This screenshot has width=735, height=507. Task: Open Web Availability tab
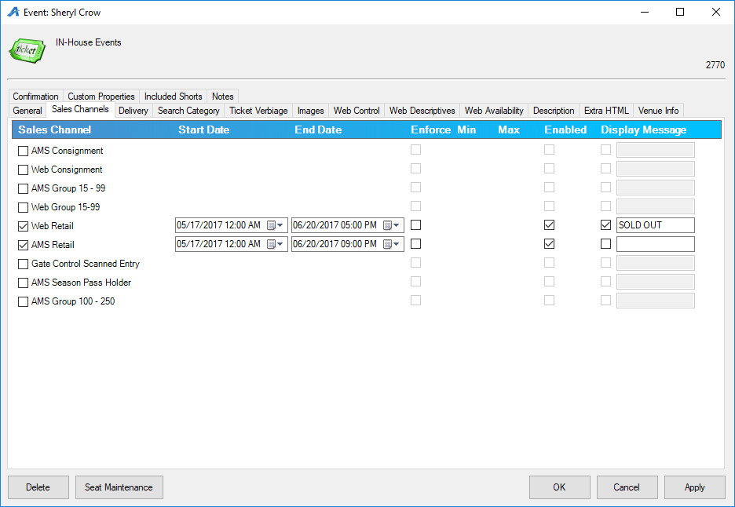(494, 111)
